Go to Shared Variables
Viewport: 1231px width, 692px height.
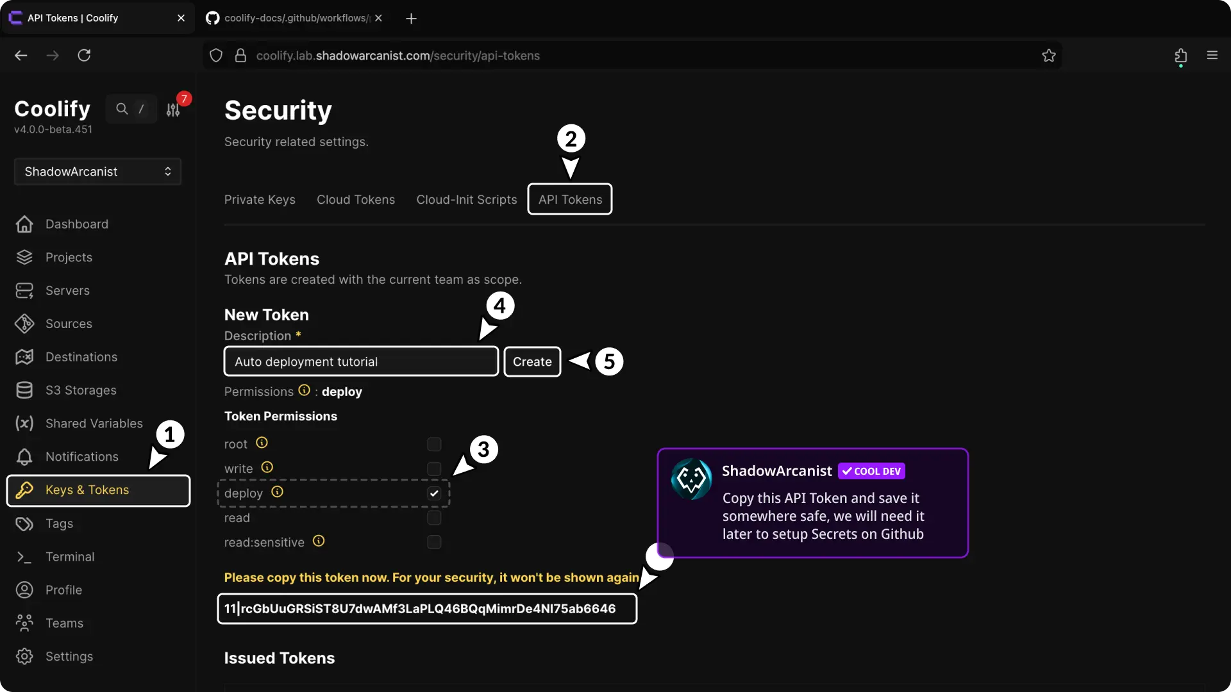[94, 424]
